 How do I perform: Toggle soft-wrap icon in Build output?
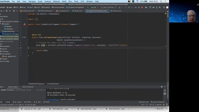point(165,91)
